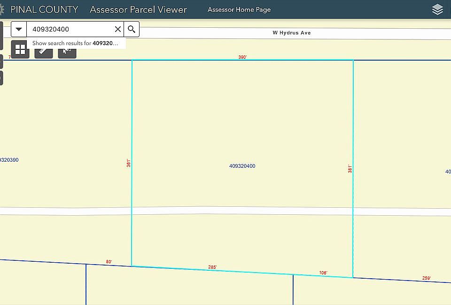This screenshot has height=305, width=451.
Task: Click the 80' boundary dimension label
Action: click(x=109, y=262)
